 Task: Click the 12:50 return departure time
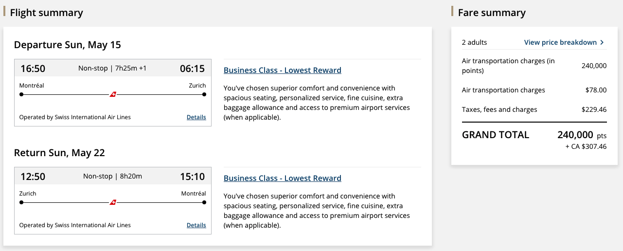pos(33,177)
